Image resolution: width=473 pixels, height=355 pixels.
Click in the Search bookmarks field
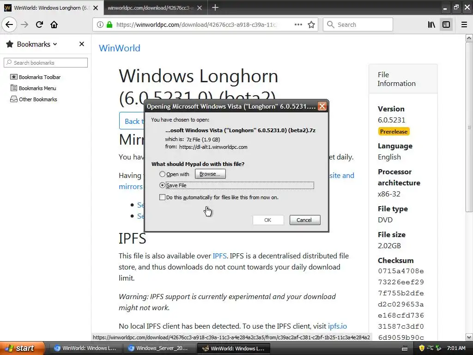pyautogui.click(x=46, y=63)
